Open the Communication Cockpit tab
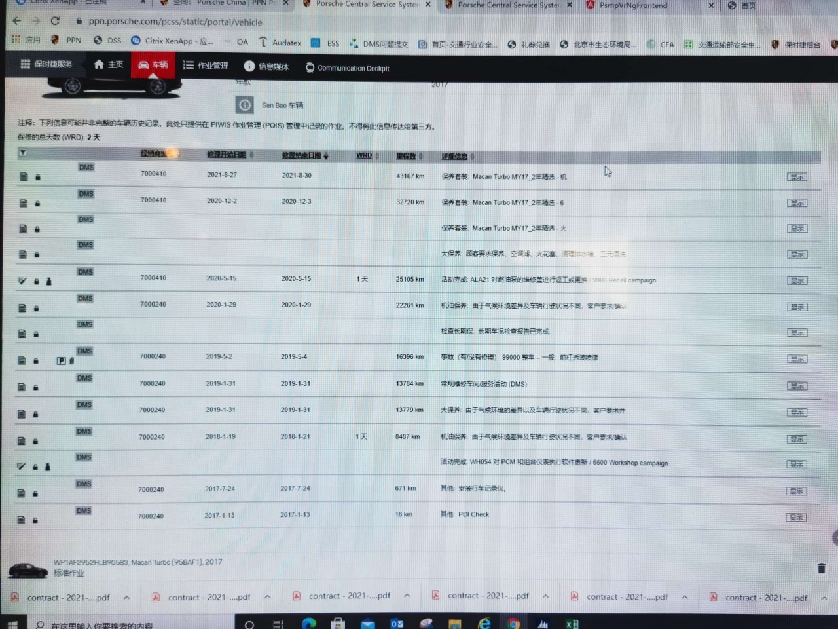 (347, 67)
